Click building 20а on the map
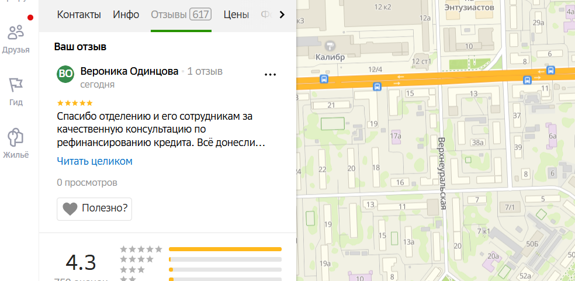Image resolution: width=575 pixels, height=281 pixels. coord(493,256)
